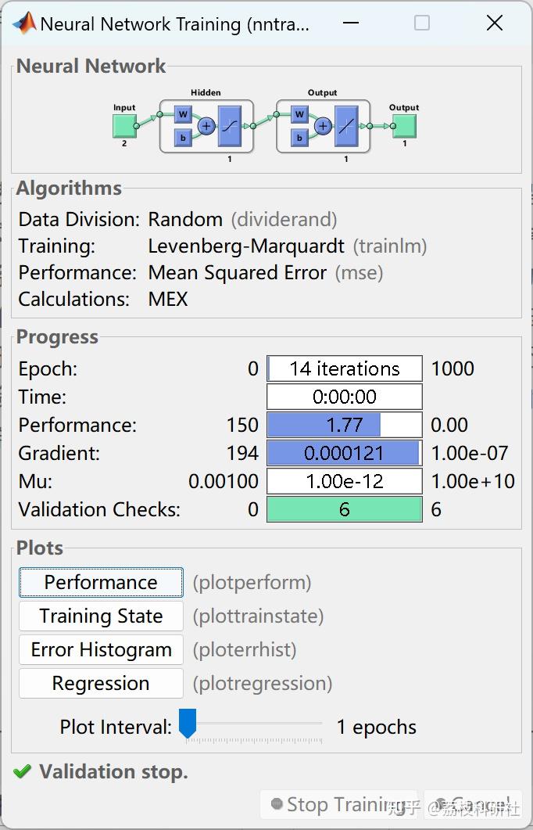533x830 pixels.
Task: Close the Neural Network Training window
Action: tap(494, 23)
